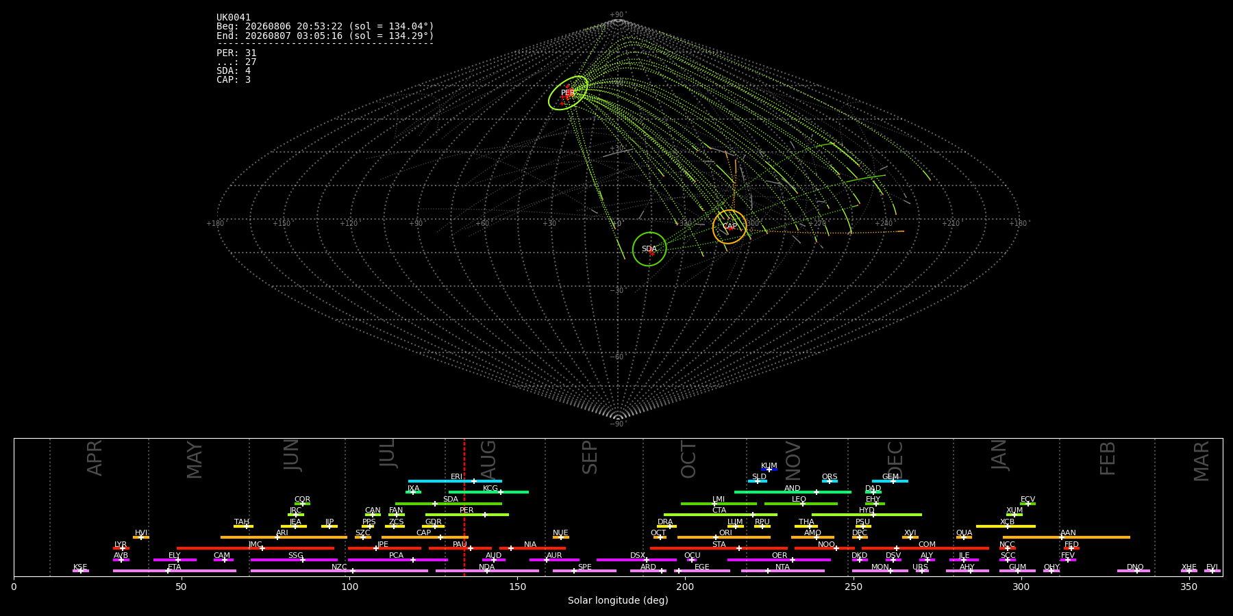Click the NDA shower label

487,567
